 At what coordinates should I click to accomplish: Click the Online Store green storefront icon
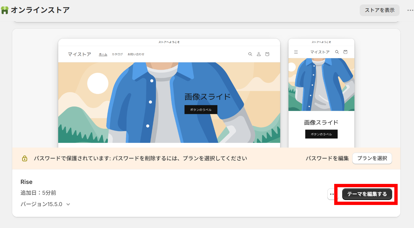5,10
